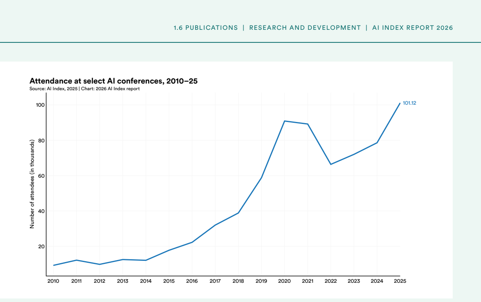The image size is (481, 302).
Task: Click the x-axis year '2017'
Action: [x=215, y=281]
